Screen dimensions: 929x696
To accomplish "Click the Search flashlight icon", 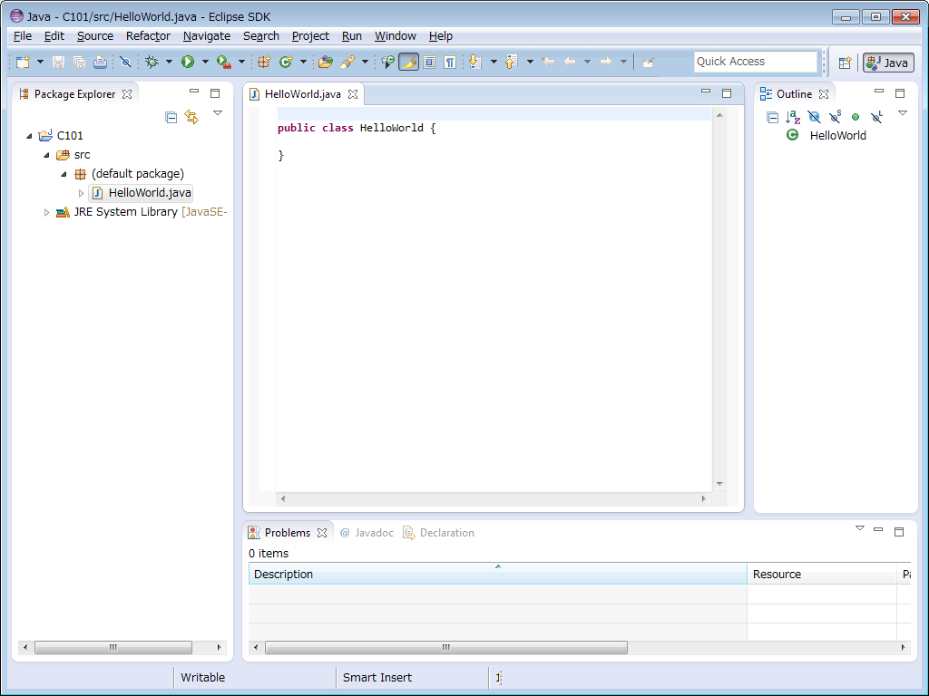I will click(x=347, y=62).
